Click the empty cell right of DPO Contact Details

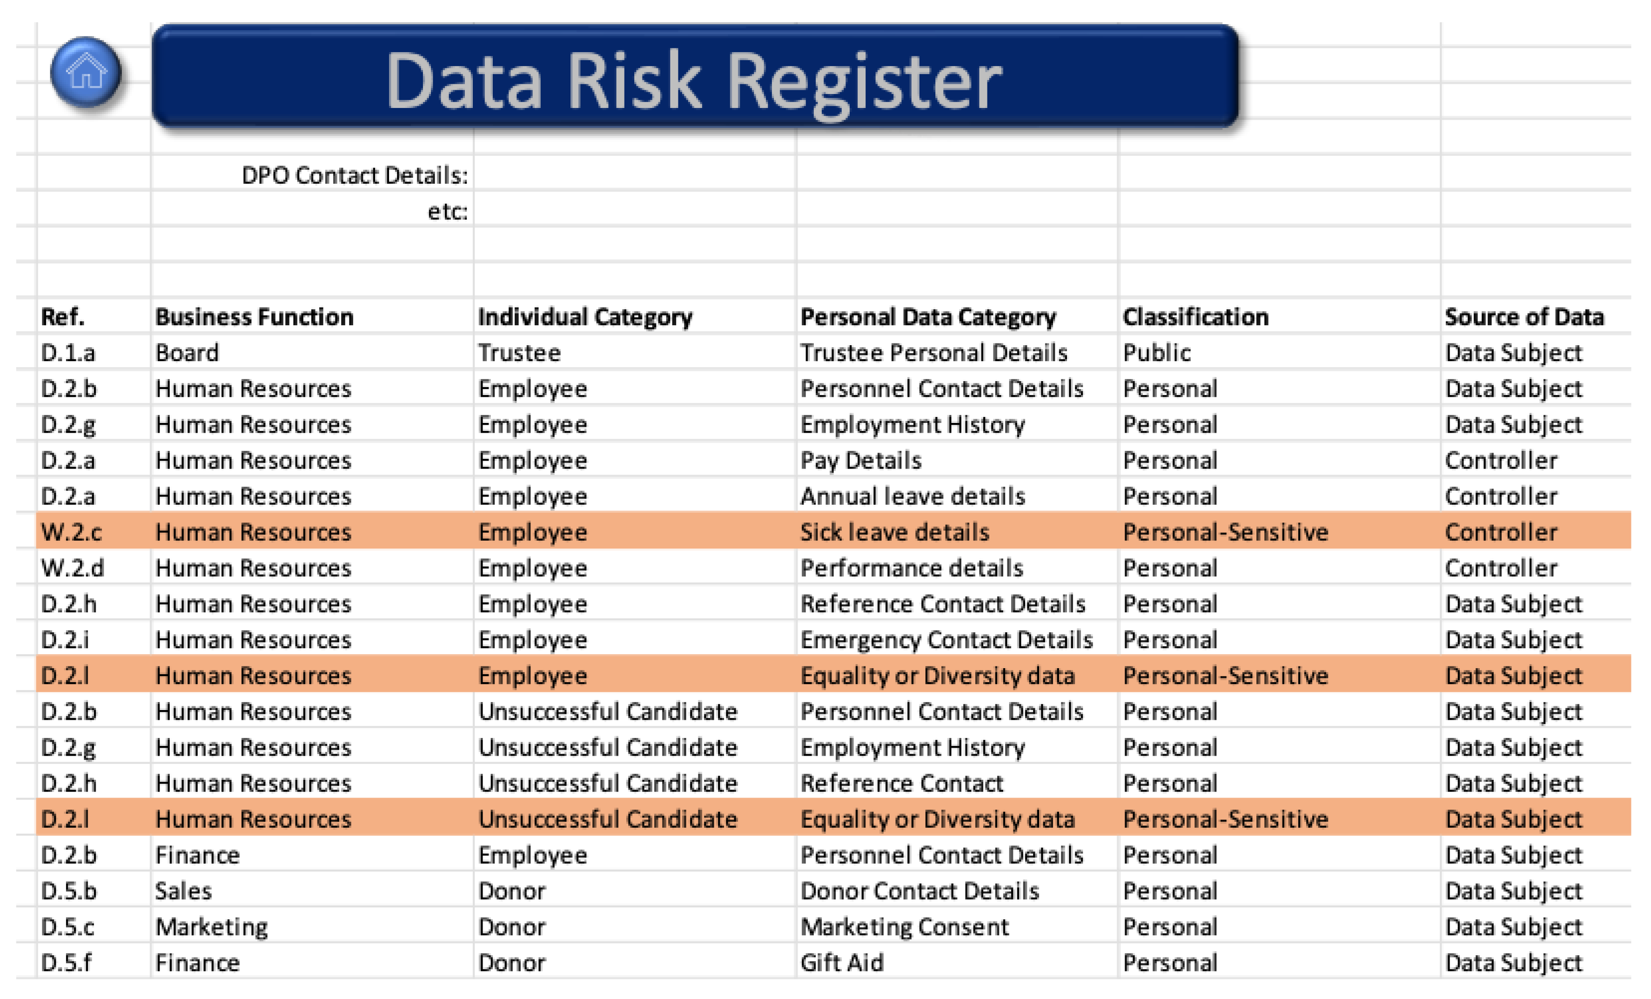click(634, 175)
